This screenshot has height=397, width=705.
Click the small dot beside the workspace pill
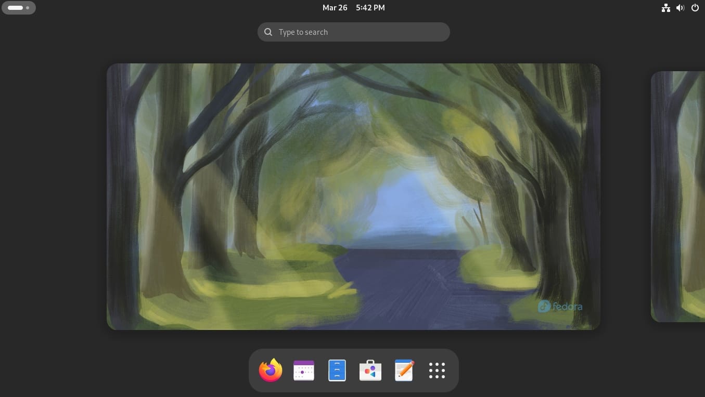click(28, 8)
